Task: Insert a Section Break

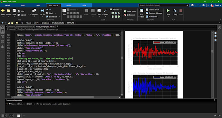Action: click(x=152, y=10)
